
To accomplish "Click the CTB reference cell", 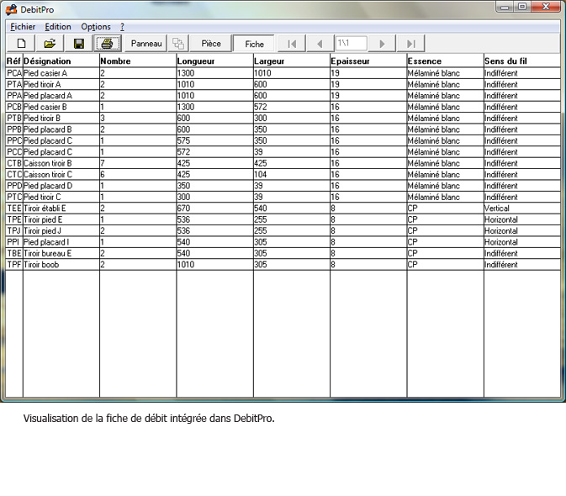I will pos(14,163).
